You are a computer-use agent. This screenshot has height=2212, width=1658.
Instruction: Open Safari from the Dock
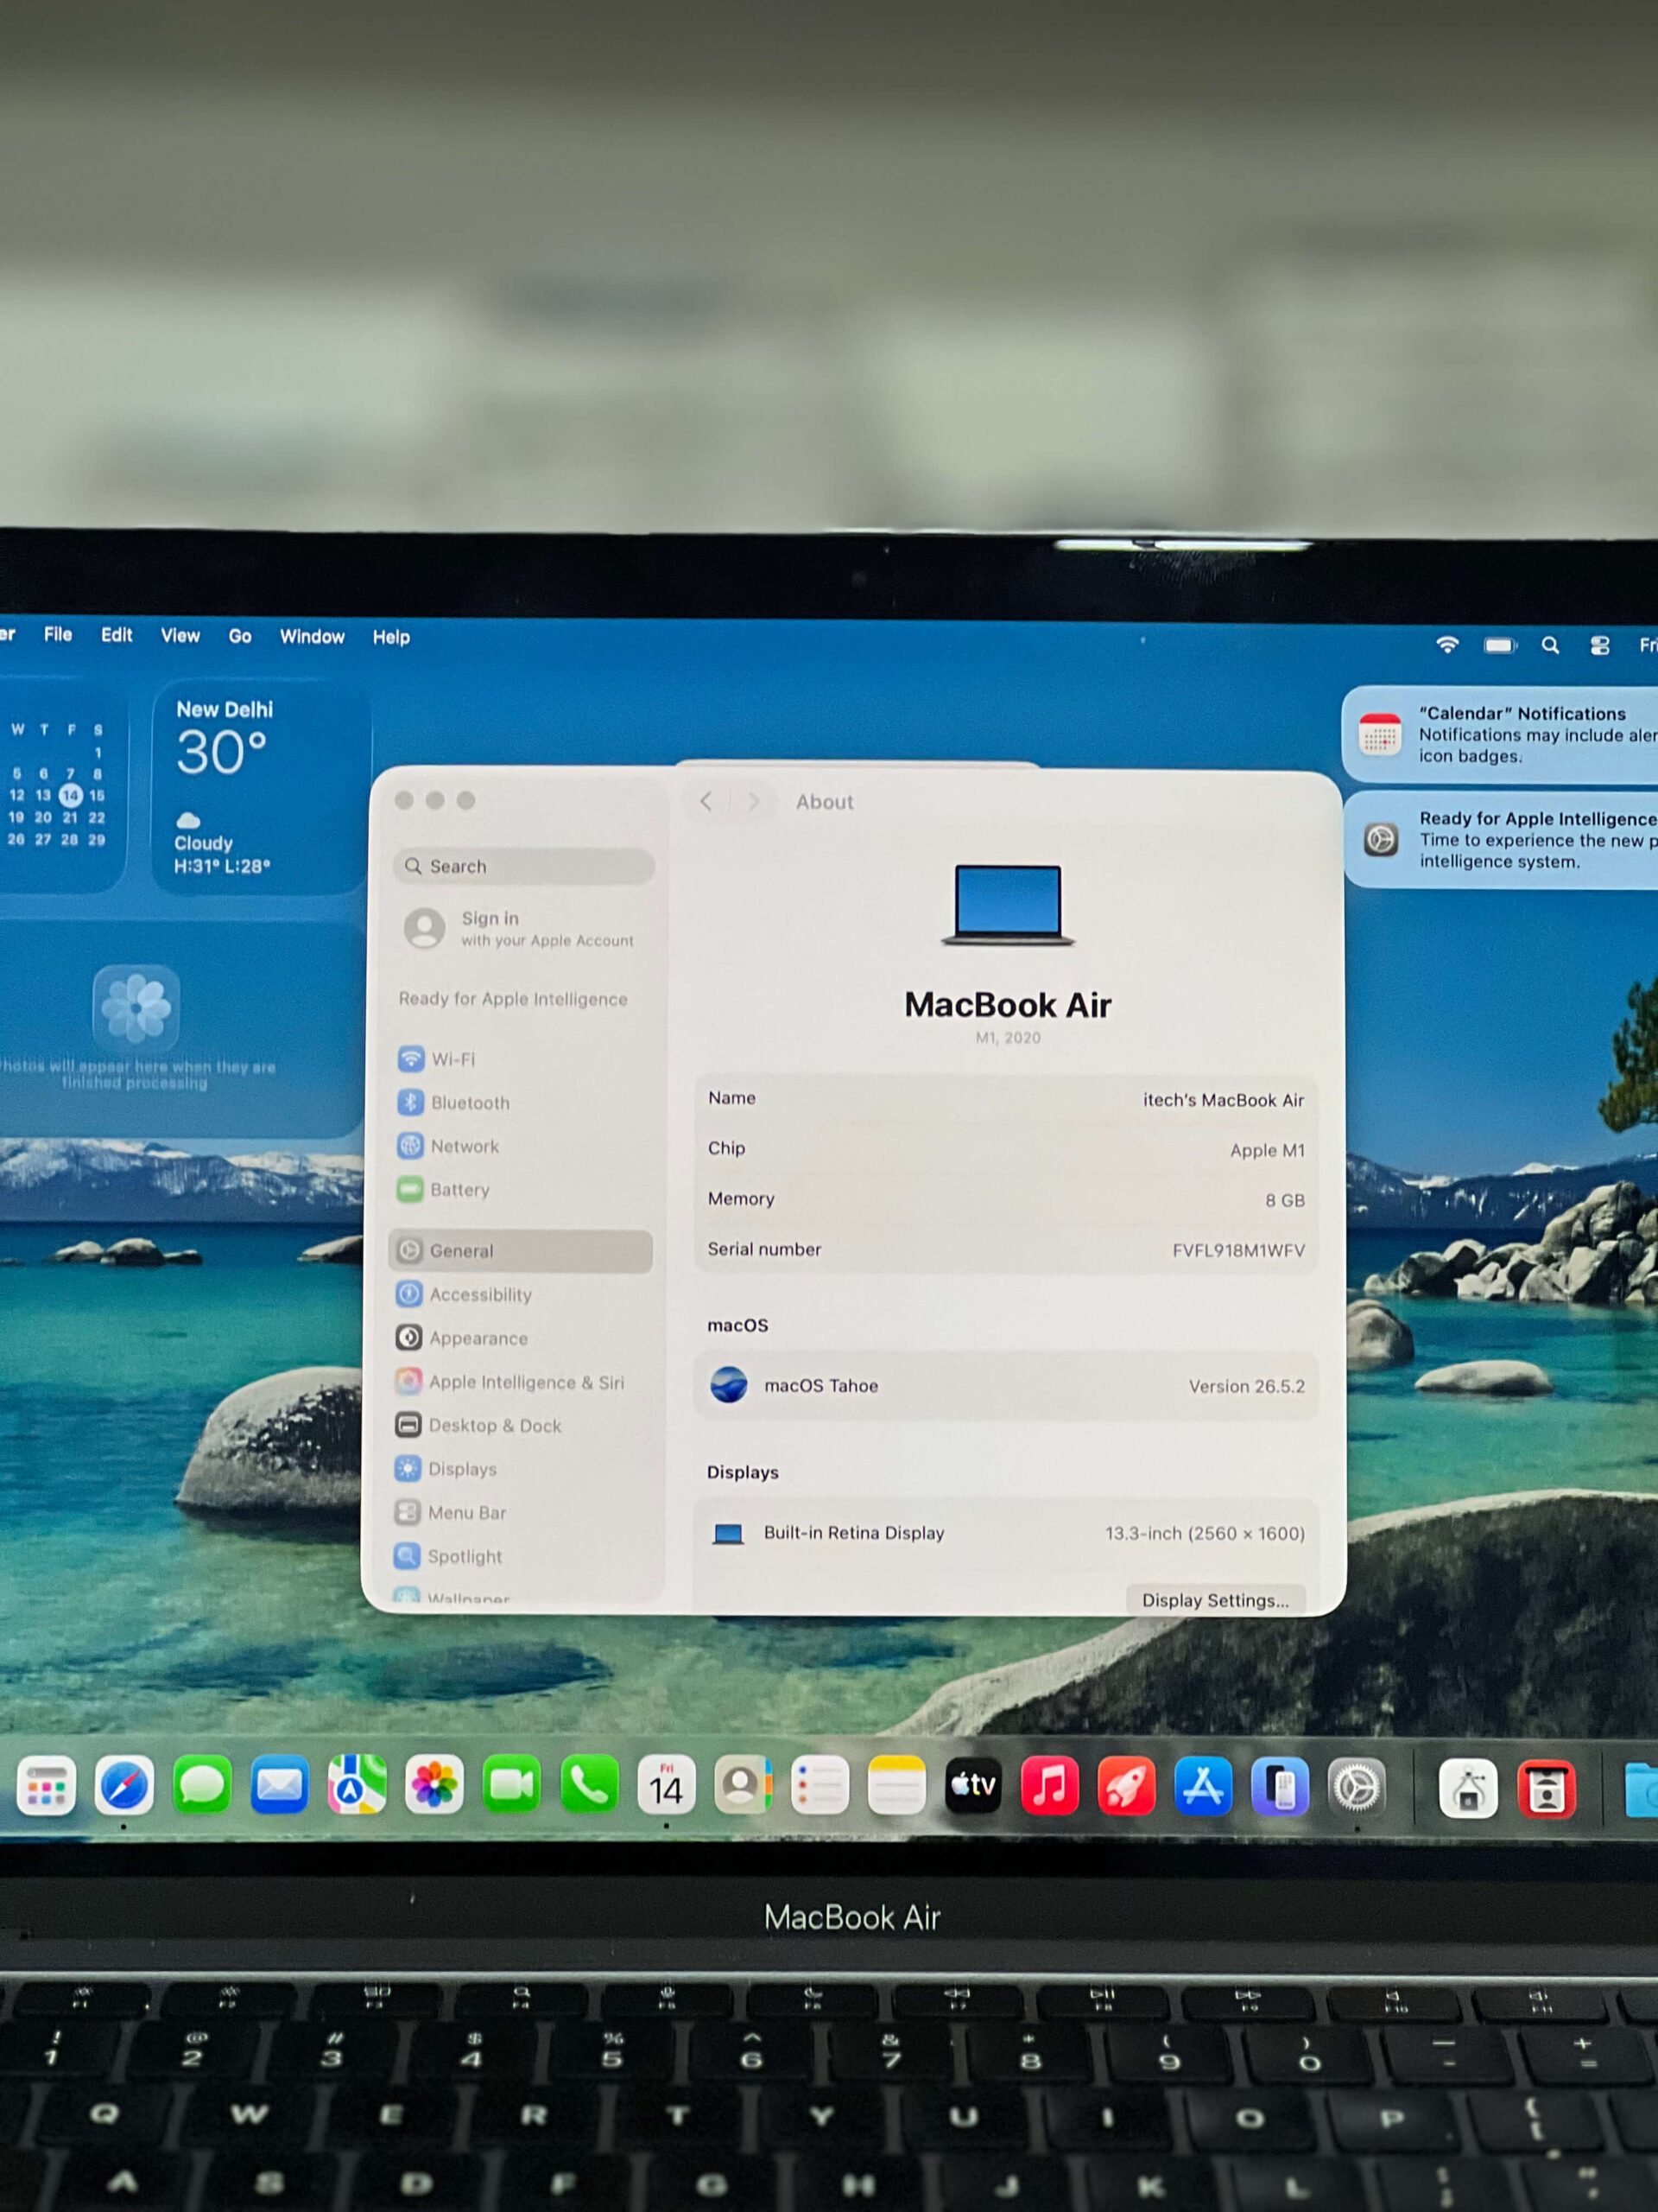click(124, 1786)
